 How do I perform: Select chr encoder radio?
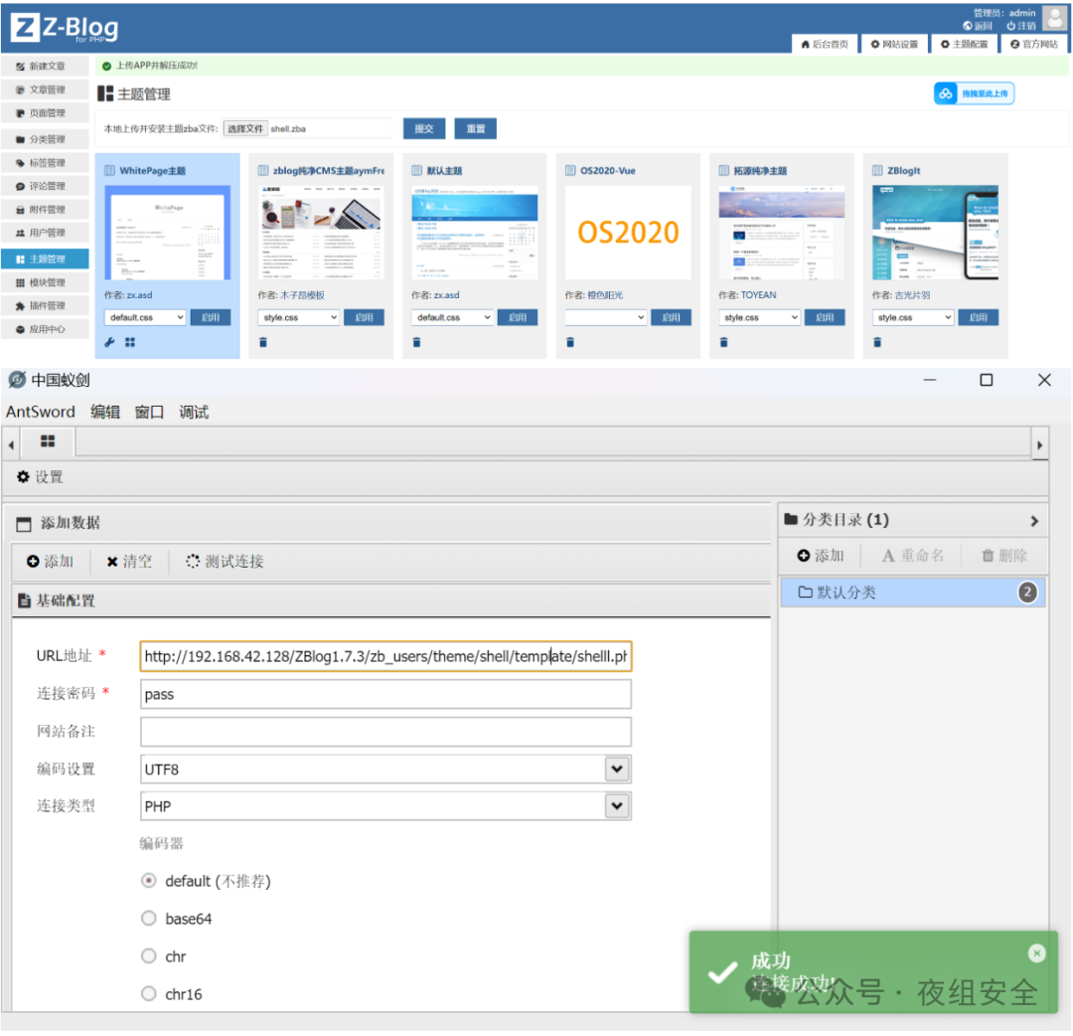148,955
